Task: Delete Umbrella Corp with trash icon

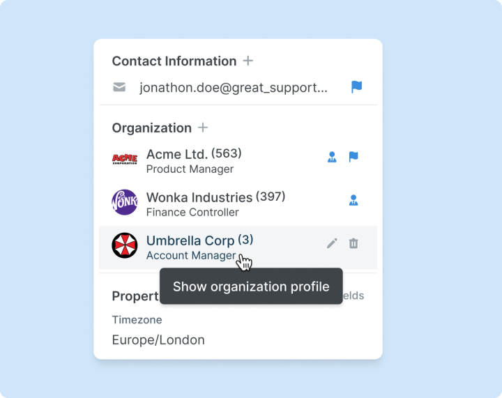Action: tap(353, 243)
